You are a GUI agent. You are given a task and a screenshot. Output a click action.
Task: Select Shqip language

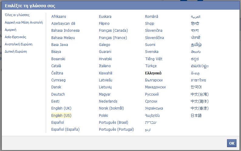[150, 24]
